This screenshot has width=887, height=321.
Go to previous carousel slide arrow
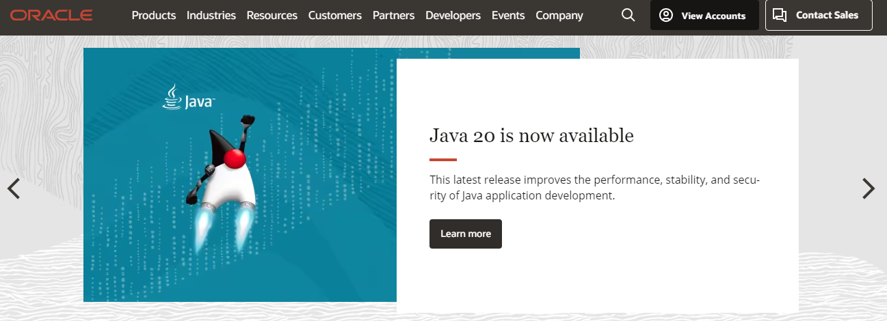click(14, 189)
